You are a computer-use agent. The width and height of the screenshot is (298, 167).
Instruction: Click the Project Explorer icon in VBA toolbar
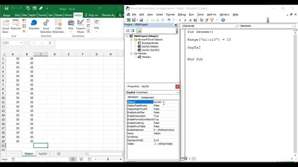click(x=202, y=20)
